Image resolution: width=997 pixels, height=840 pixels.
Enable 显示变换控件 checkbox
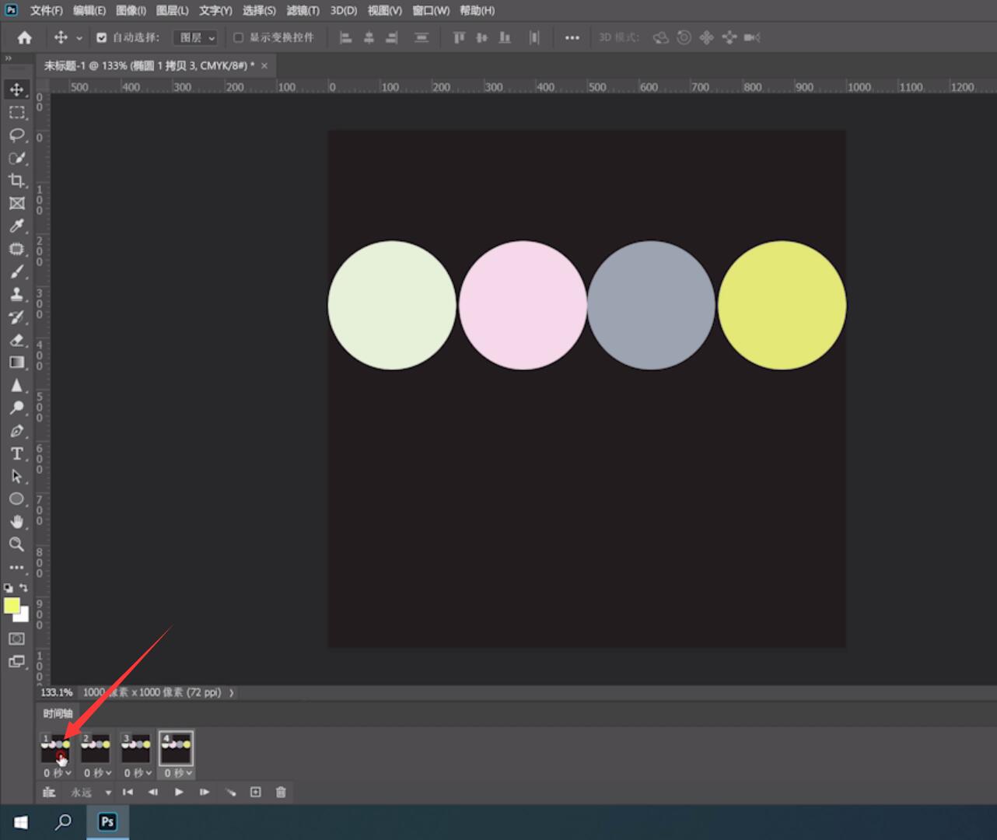(239, 37)
